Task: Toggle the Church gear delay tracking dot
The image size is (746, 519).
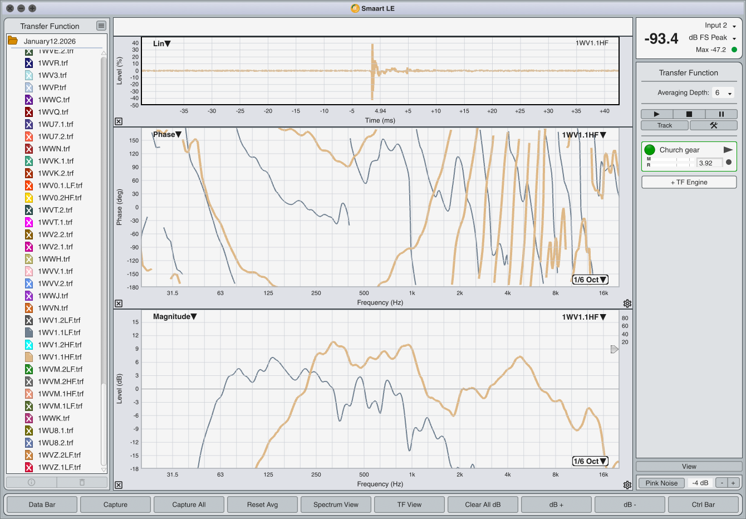Action: coord(729,163)
